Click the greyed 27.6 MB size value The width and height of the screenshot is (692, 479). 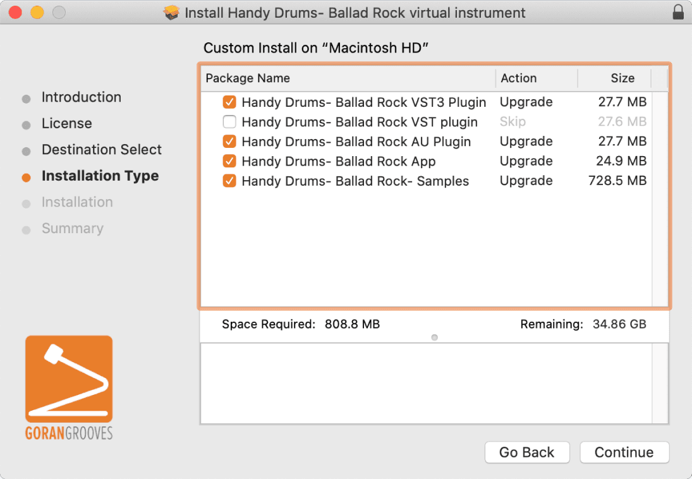(622, 121)
